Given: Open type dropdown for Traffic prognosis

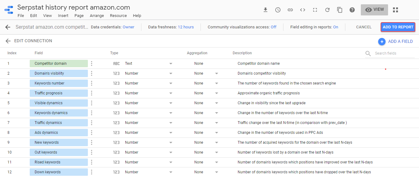Looking at the screenshot, I should click(171, 93).
